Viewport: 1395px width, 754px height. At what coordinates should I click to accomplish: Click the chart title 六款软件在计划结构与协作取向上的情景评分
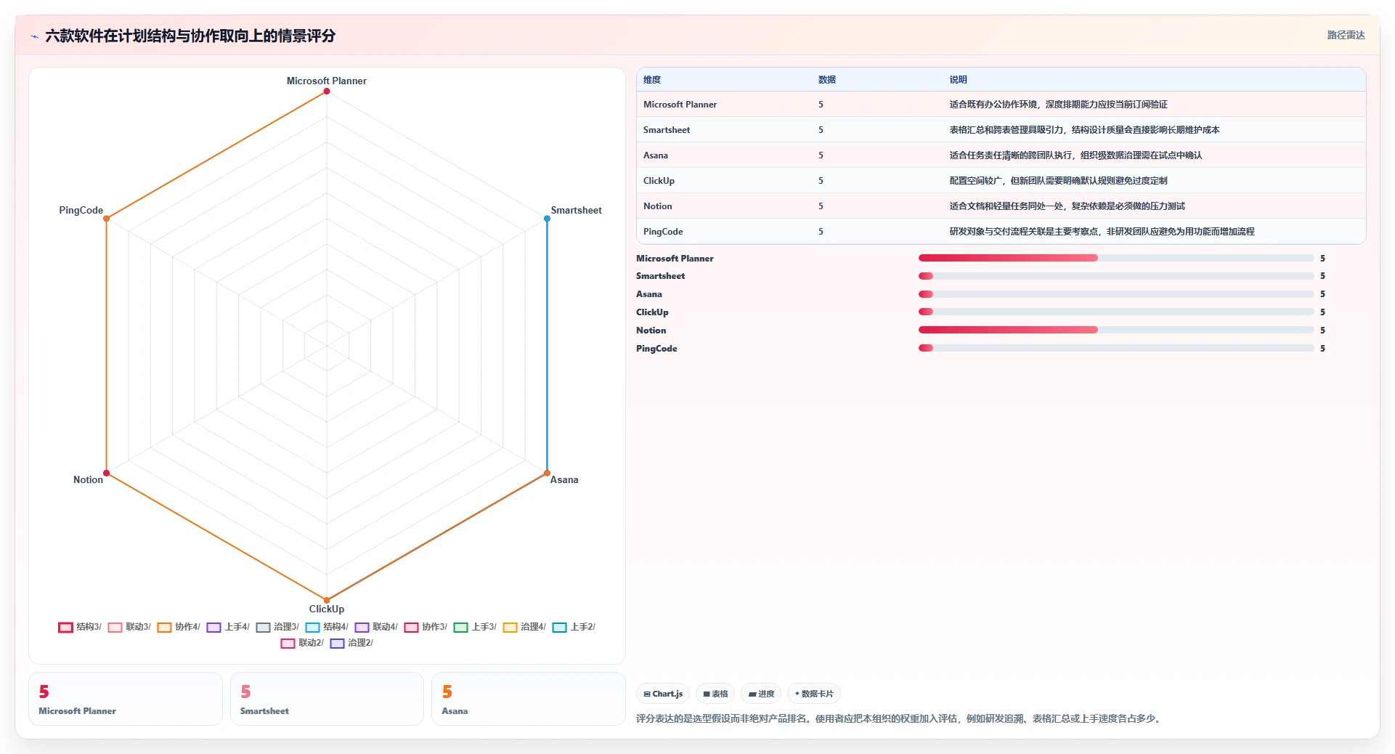(x=190, y=36)
